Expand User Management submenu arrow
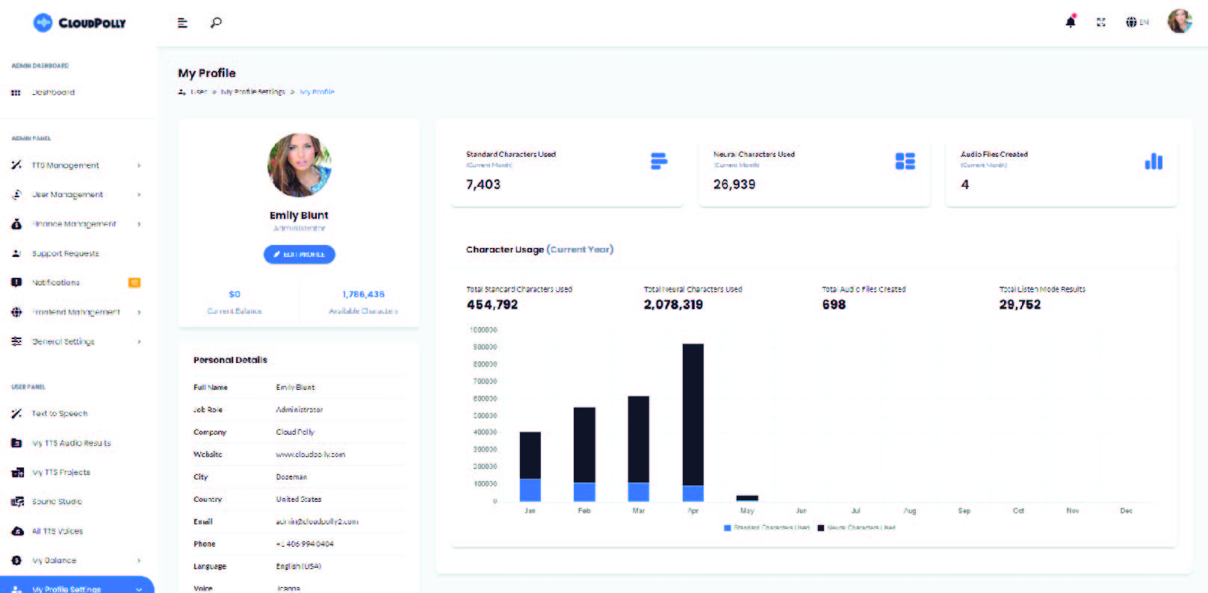 click(139, 195)
